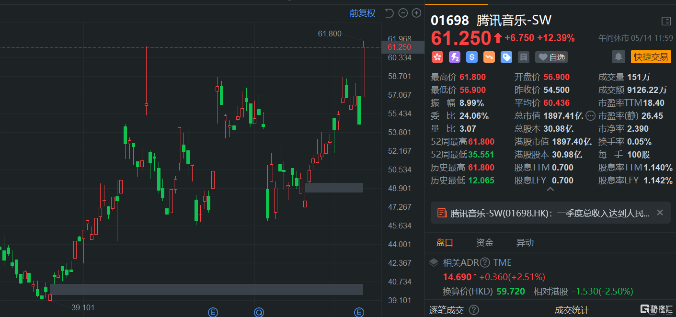Switch to the 盘口 tab
Viewport: 676px width, 317px height.
445,243
